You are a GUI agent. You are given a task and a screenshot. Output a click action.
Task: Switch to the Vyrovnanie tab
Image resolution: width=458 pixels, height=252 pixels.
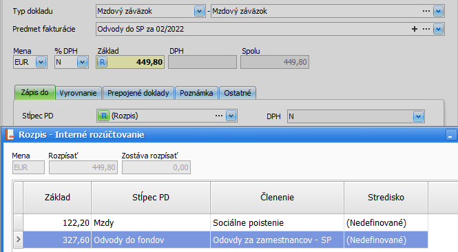[x=79, y=93]
